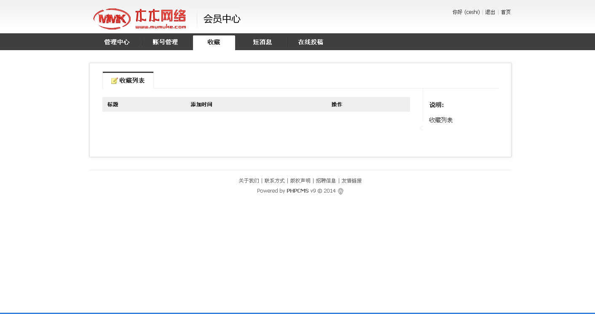Click the PHPCMS link in footer
The height and width of the screenshot is (314, 595).
point(297,191)
